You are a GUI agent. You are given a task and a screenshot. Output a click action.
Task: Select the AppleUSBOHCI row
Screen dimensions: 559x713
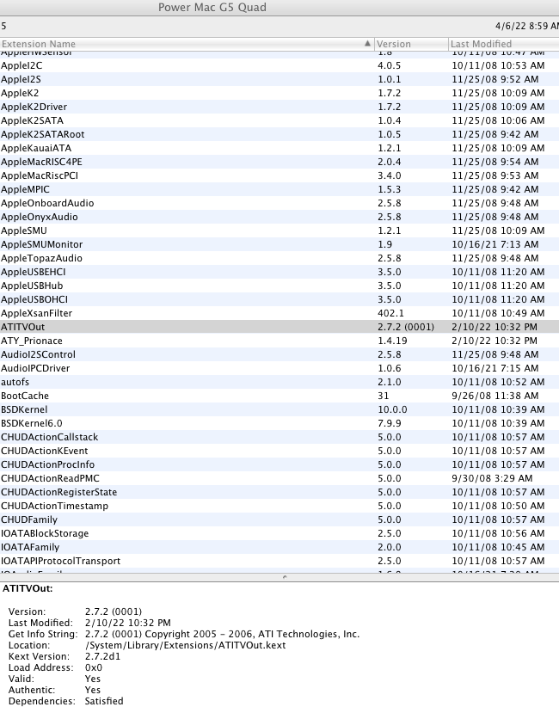pyautogui.click(x=279, y=299)
